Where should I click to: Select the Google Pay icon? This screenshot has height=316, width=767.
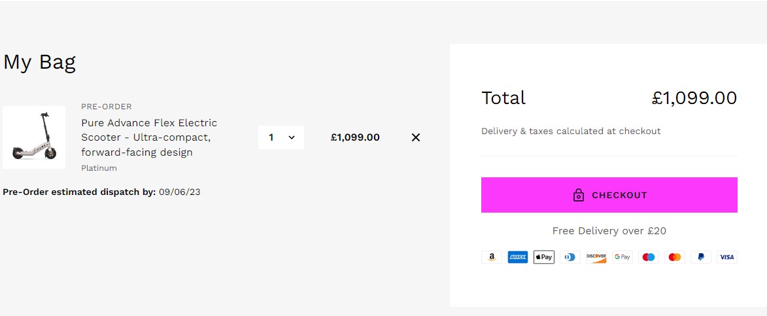[x=622, y=257]
